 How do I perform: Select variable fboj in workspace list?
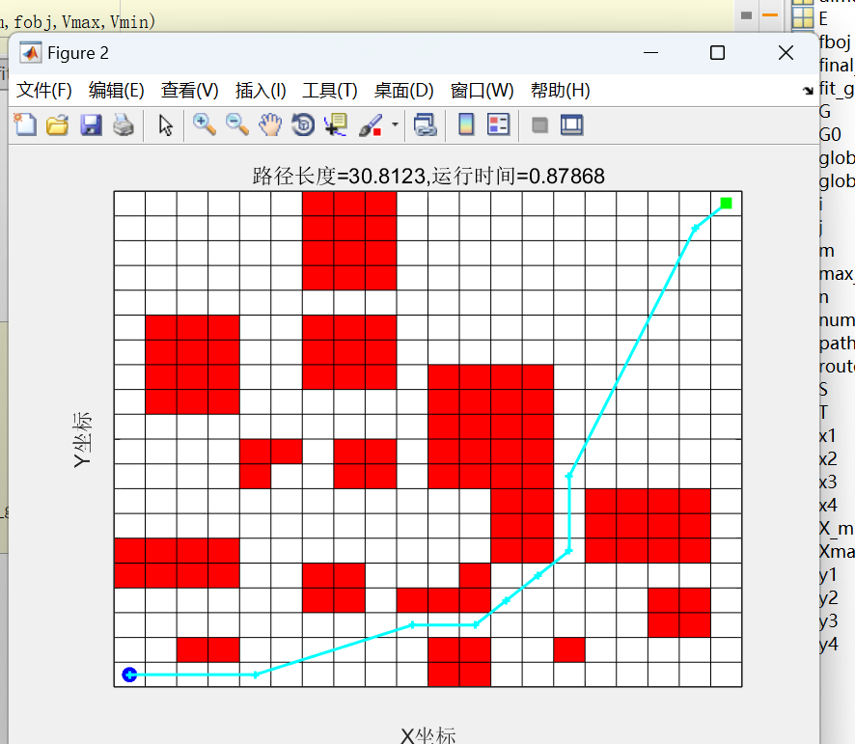pyautogui.click(x=835, y=41)
